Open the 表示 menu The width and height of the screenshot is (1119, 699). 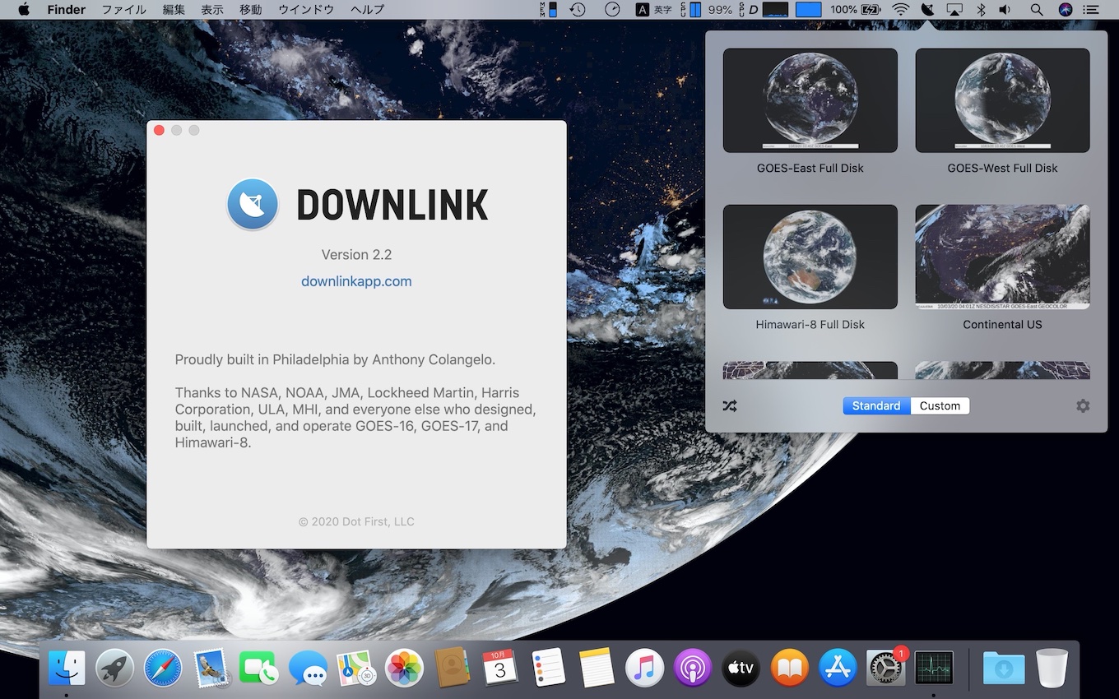[x=212, y=10]
